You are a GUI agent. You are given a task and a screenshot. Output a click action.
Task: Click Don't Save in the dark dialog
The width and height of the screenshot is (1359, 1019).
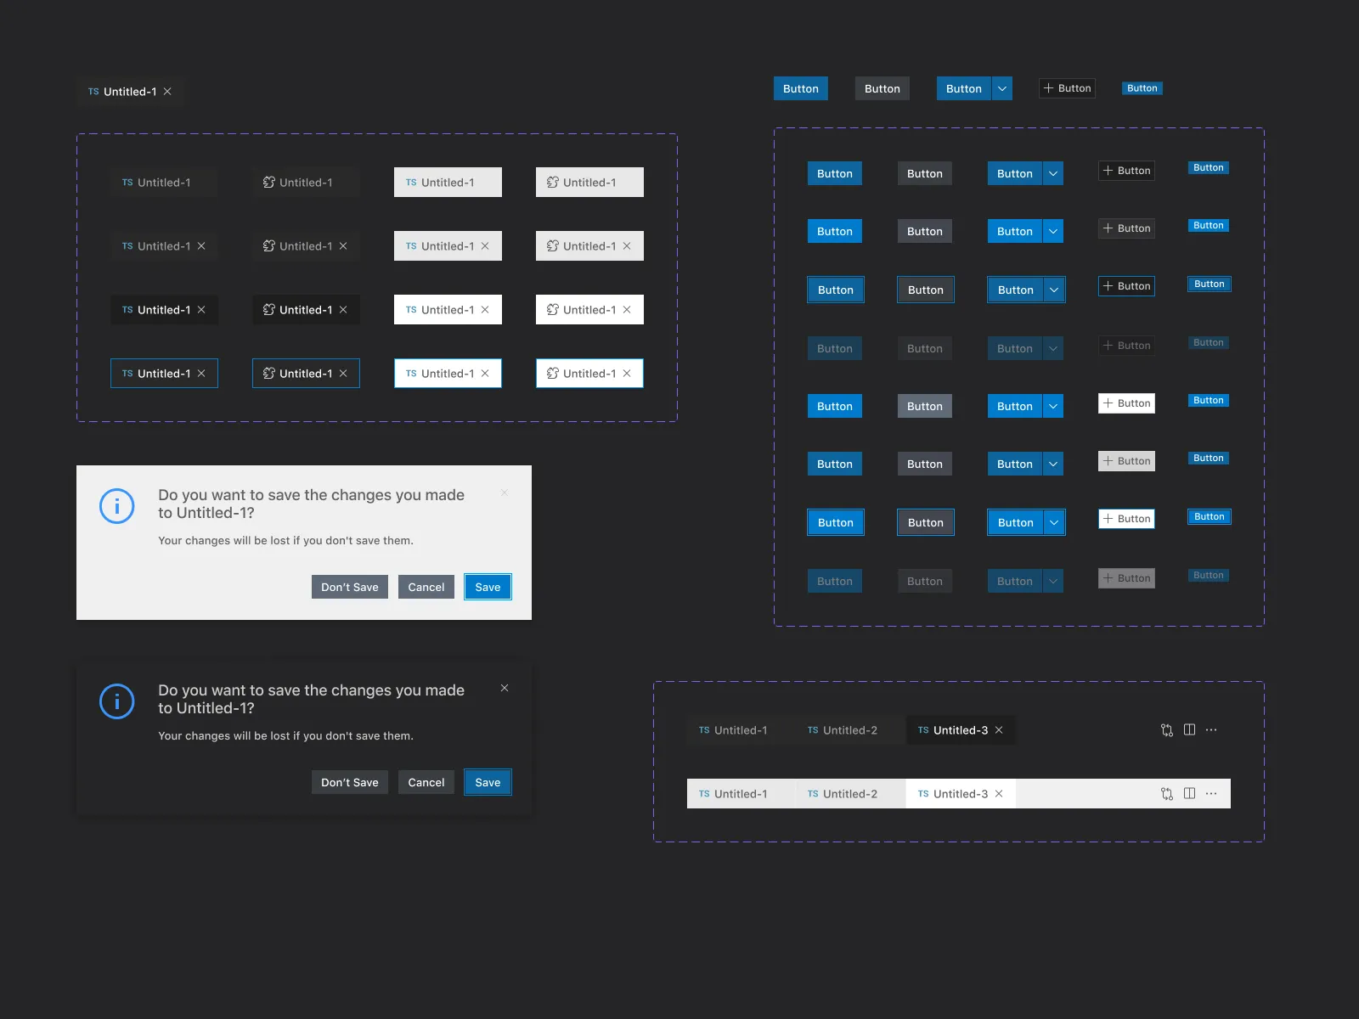click(x=349, y=782)
